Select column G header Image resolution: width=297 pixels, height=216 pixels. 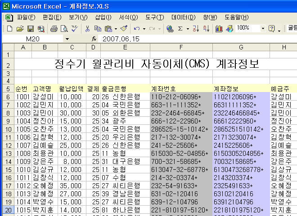click(x=241, y=47)
